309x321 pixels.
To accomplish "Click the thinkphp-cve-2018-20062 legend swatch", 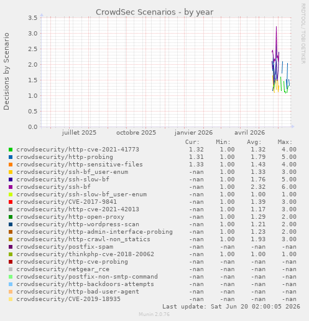I will pos(11,254).
